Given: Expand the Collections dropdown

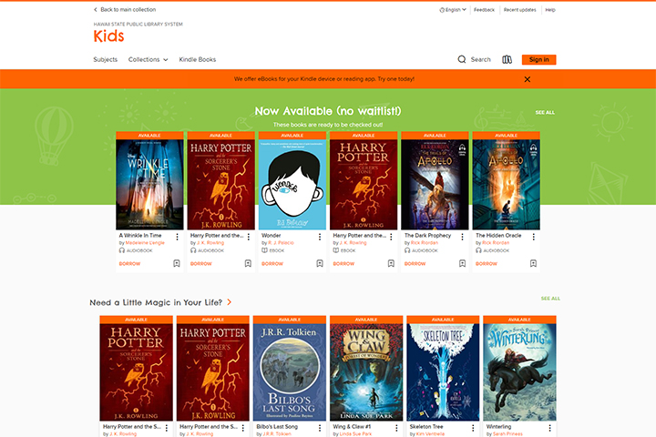Looking at the screenshot, I should point(149,60).
